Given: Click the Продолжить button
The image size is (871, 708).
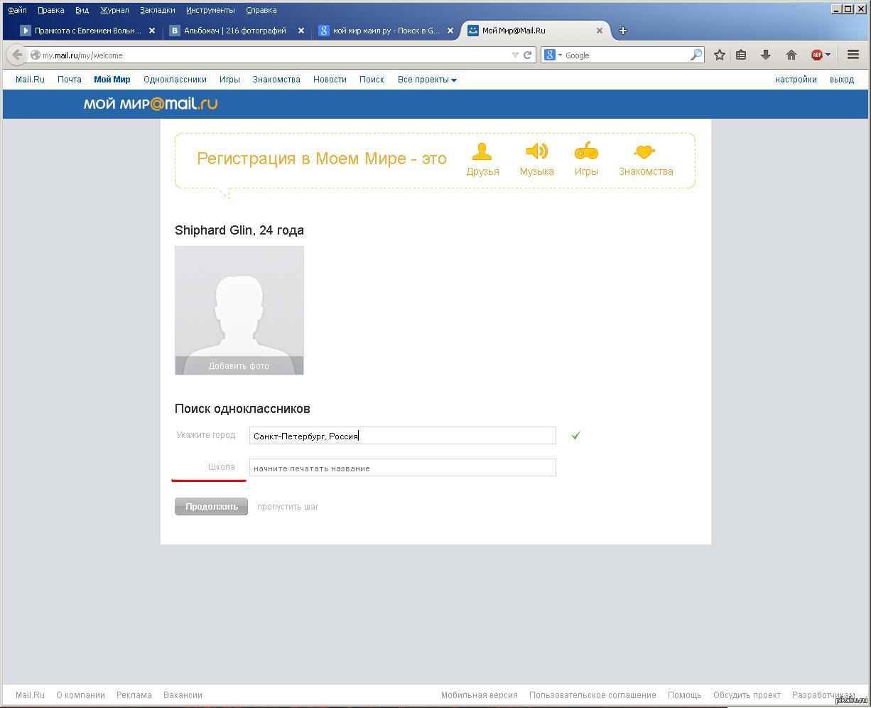Looking at the screenshot, I should coord(211,507).
